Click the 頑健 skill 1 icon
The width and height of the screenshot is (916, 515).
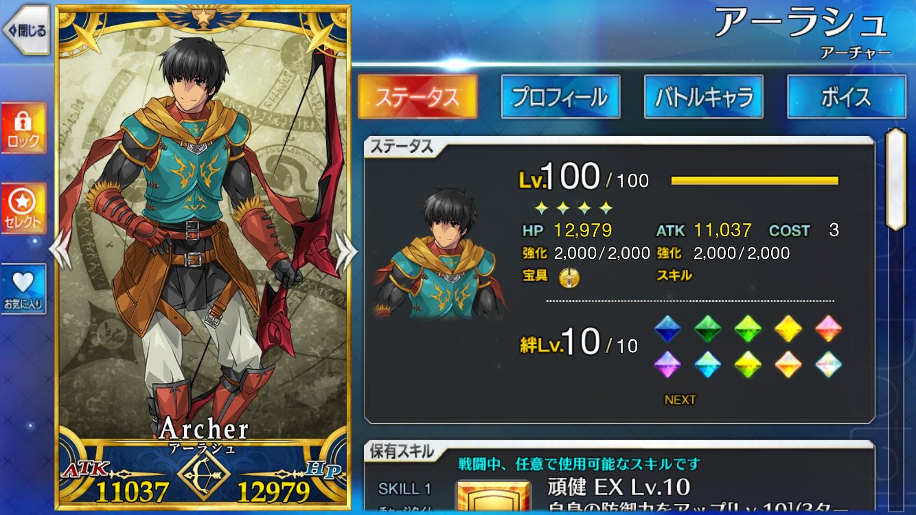point(493,499)
